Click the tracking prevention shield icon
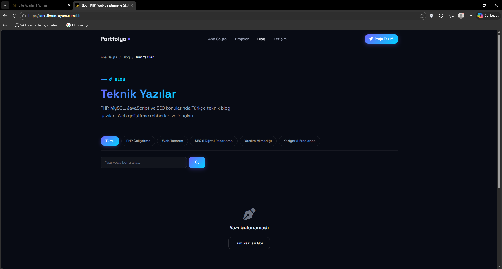 431,16
